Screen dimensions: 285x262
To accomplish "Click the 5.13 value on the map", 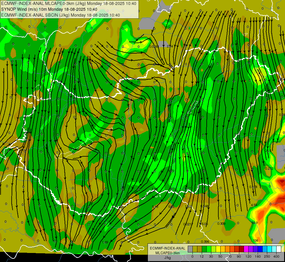I will pos(155,207).
